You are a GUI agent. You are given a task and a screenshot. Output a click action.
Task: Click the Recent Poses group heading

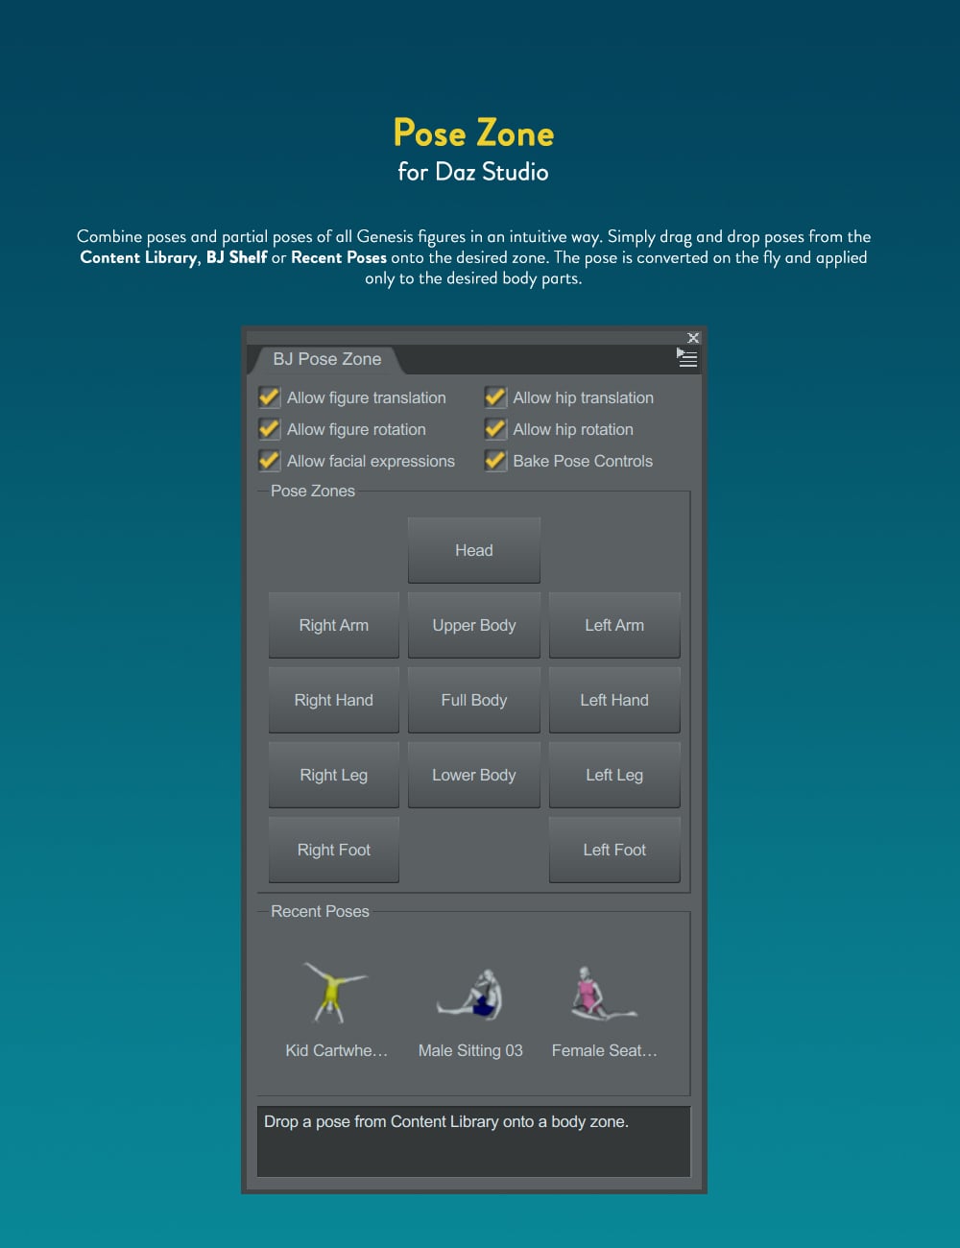tap(320, 911)
